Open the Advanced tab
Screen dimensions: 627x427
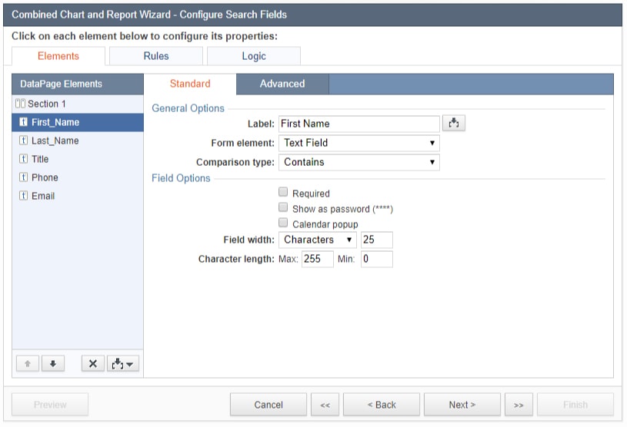tap(282, 84)
